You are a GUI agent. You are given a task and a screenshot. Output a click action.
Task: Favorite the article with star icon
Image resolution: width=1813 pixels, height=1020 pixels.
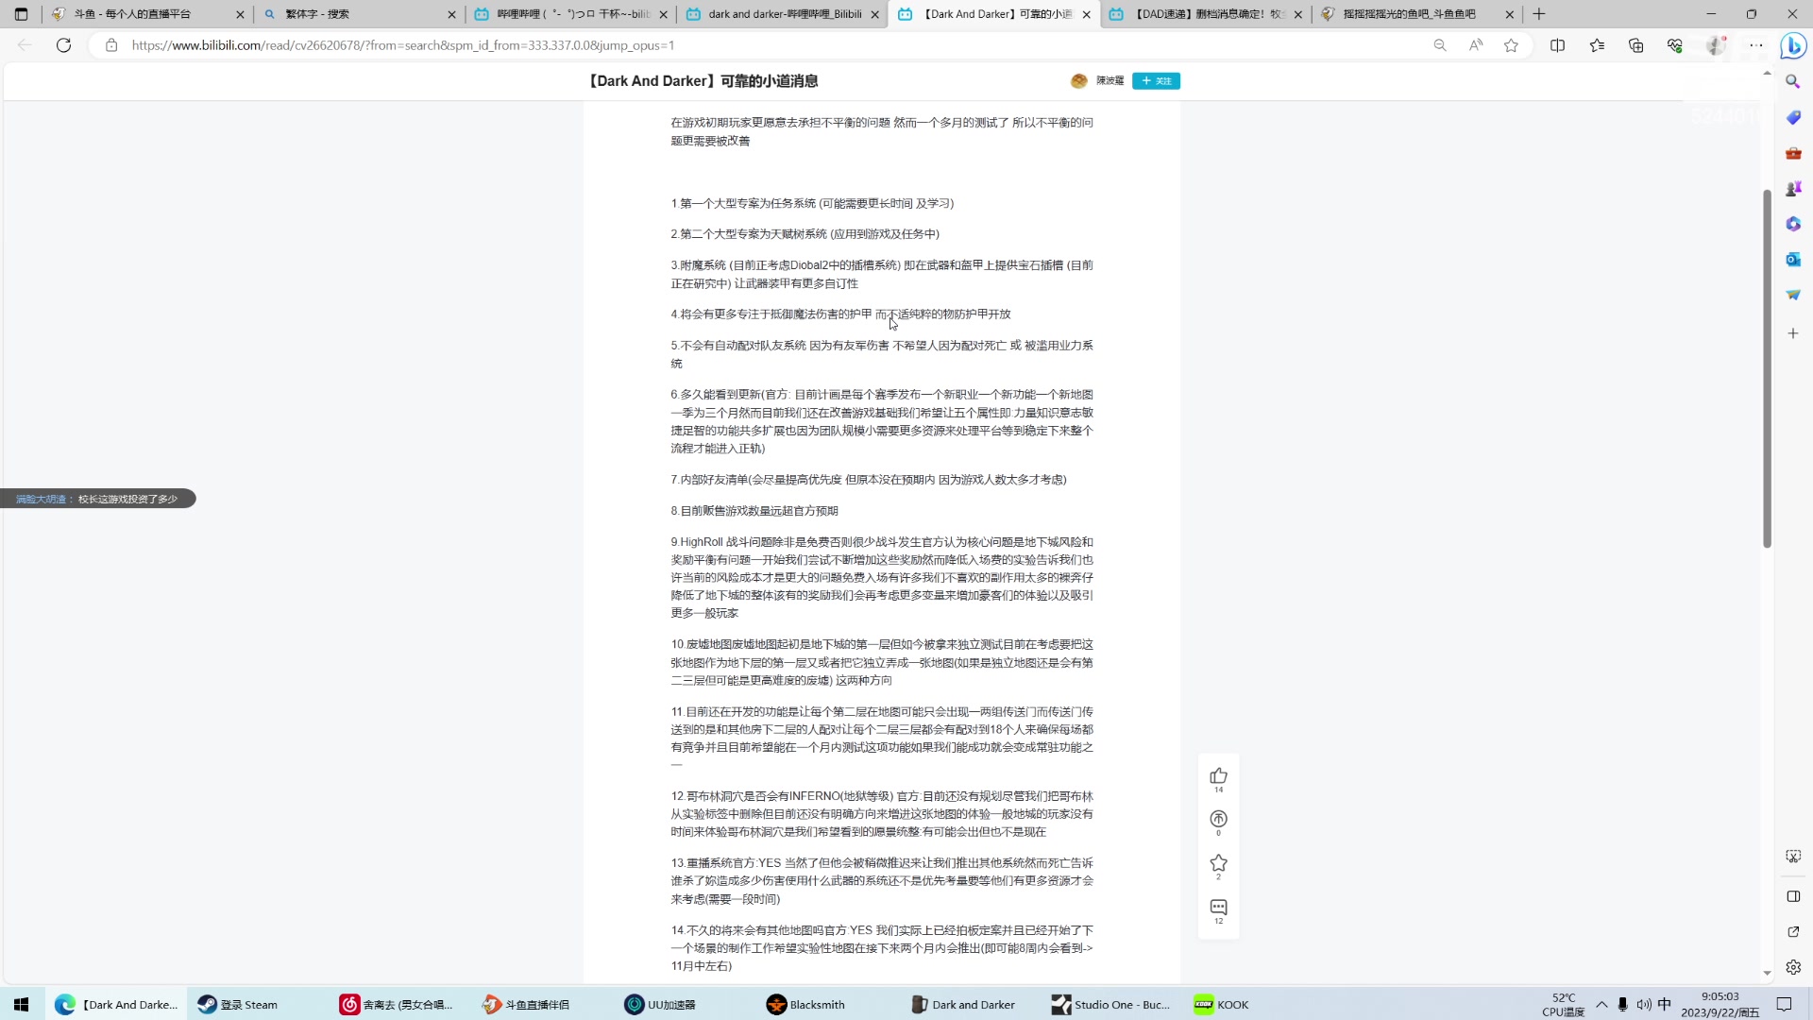point(1218,863)
